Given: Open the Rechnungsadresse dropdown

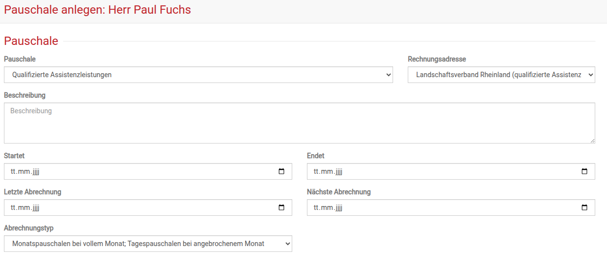Looking at the screenshot, I should (501, 75).
